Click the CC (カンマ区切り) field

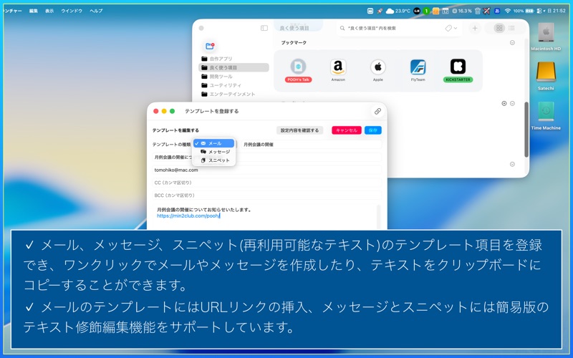click(266, 183)
